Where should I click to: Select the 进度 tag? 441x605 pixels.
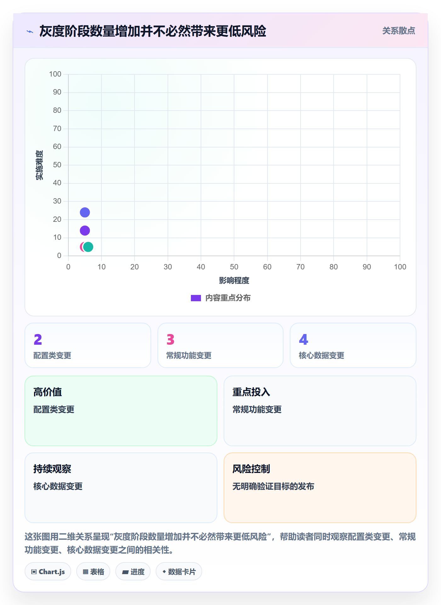point(133,572)
